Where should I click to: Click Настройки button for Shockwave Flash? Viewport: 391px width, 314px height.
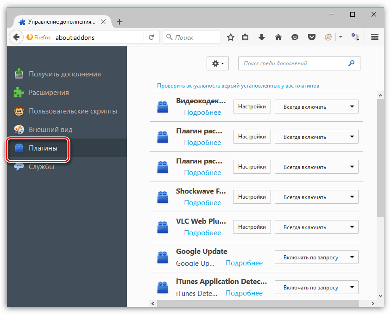point(252,197)
